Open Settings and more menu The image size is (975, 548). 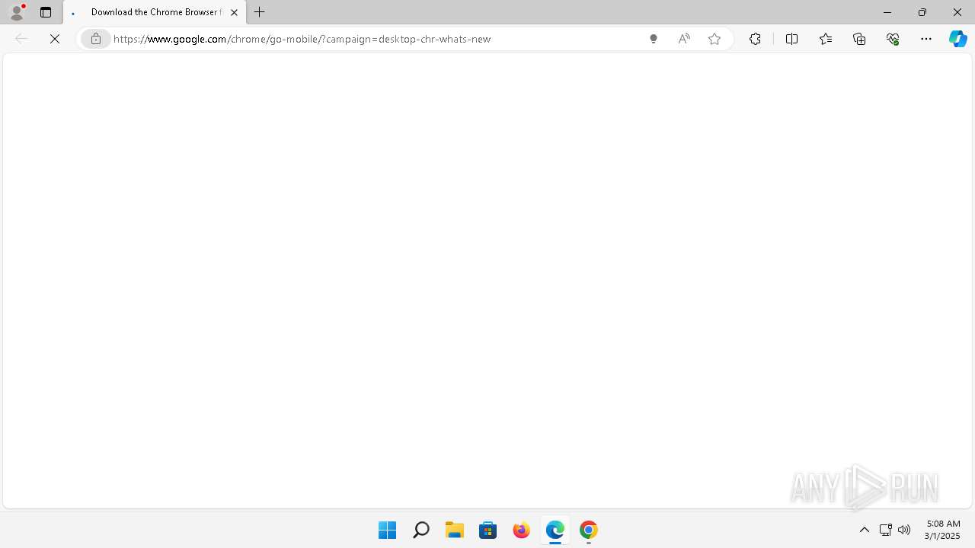point(926,39)
